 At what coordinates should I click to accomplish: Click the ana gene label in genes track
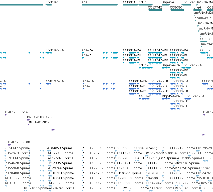(x=85, y=2)
